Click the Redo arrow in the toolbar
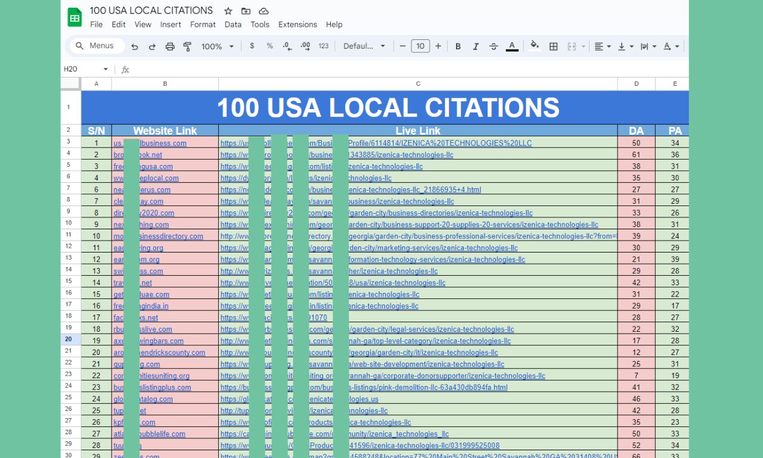 [152, 46]
